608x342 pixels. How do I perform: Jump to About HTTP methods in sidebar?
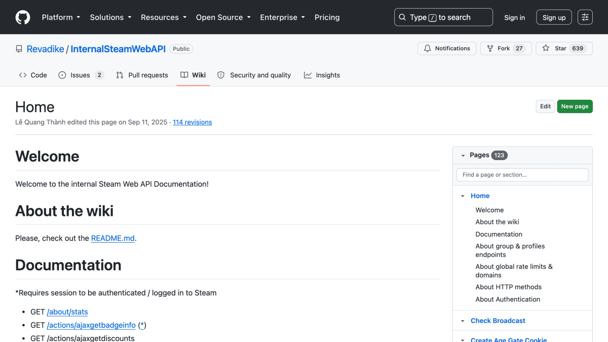pos(508,287)
